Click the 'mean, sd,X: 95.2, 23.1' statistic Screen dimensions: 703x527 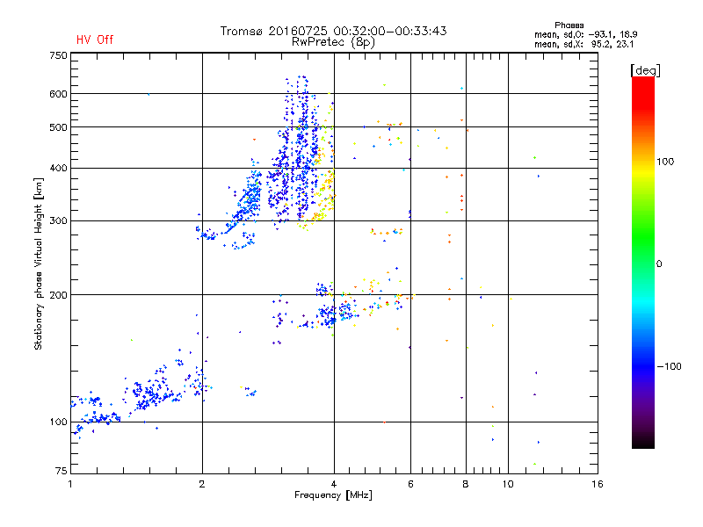point(583,44)
